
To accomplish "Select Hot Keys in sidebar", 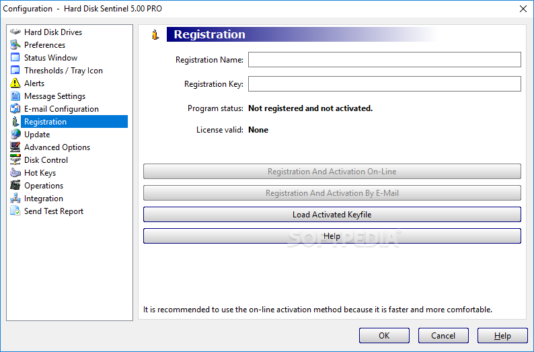I will coord(40,173).
